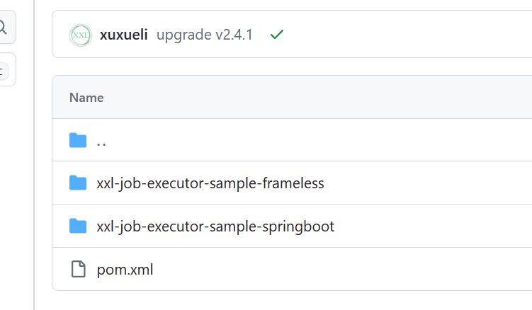The width and height of the screenshot is (532, 310).
Task: Focus the go-to-file field with key hint
Action: [x=6, y=70]
